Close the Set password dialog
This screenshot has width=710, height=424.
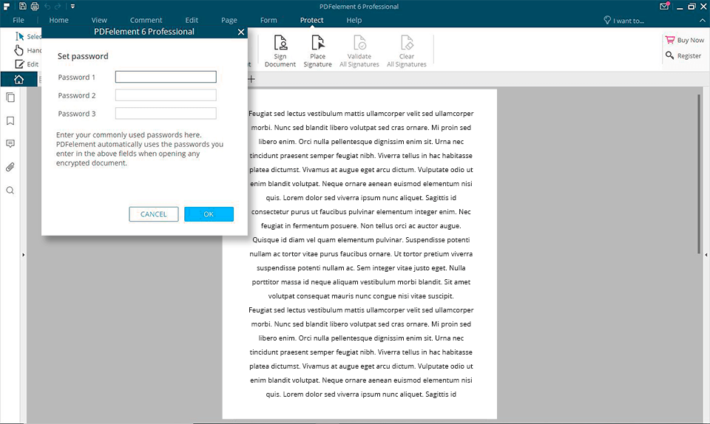click(241, 32)
